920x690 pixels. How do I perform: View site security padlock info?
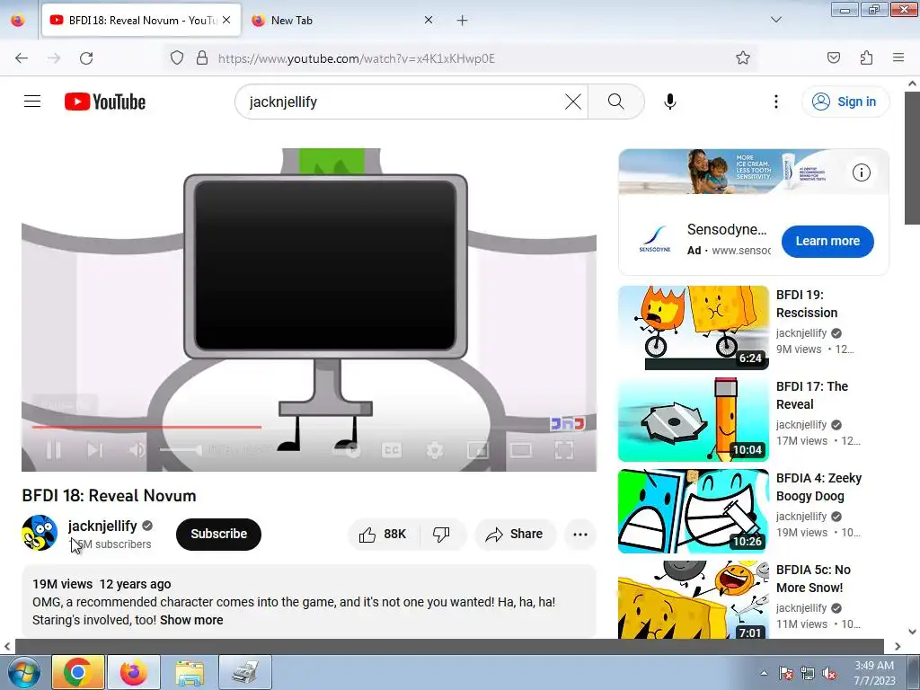202,58
